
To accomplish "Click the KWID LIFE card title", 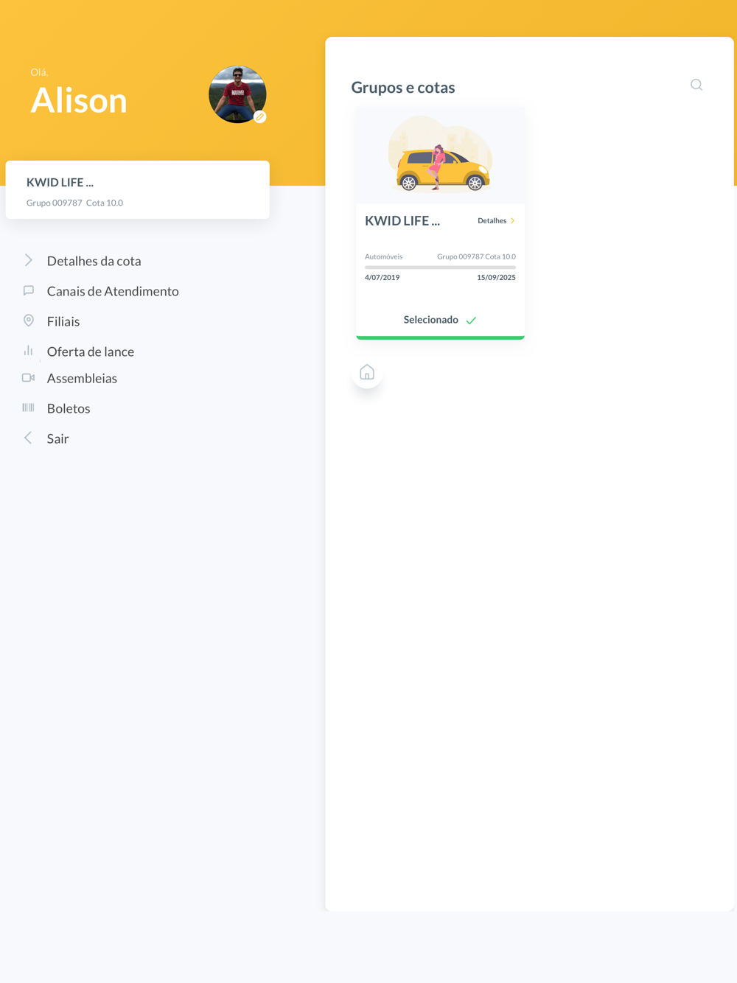I will (x=402, y=220).
